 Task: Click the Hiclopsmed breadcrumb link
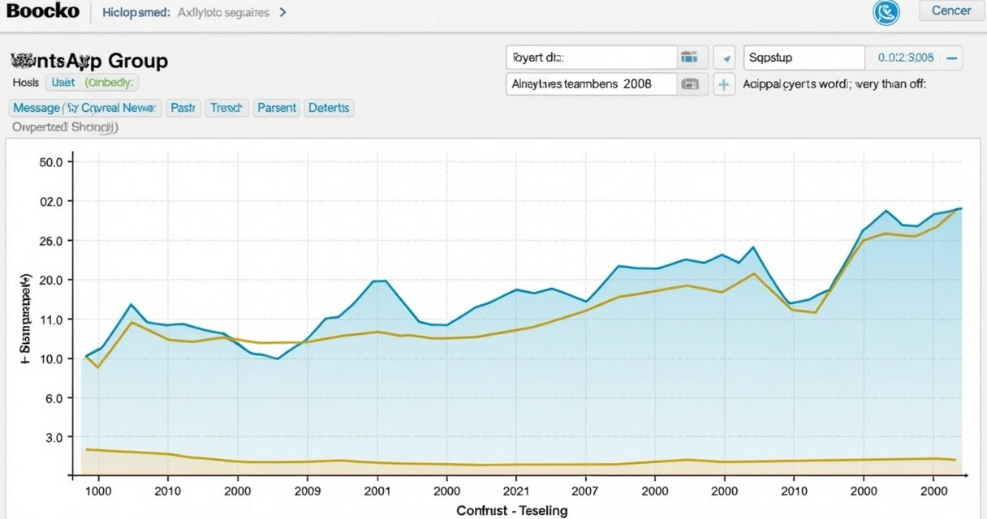click(135, 12)
